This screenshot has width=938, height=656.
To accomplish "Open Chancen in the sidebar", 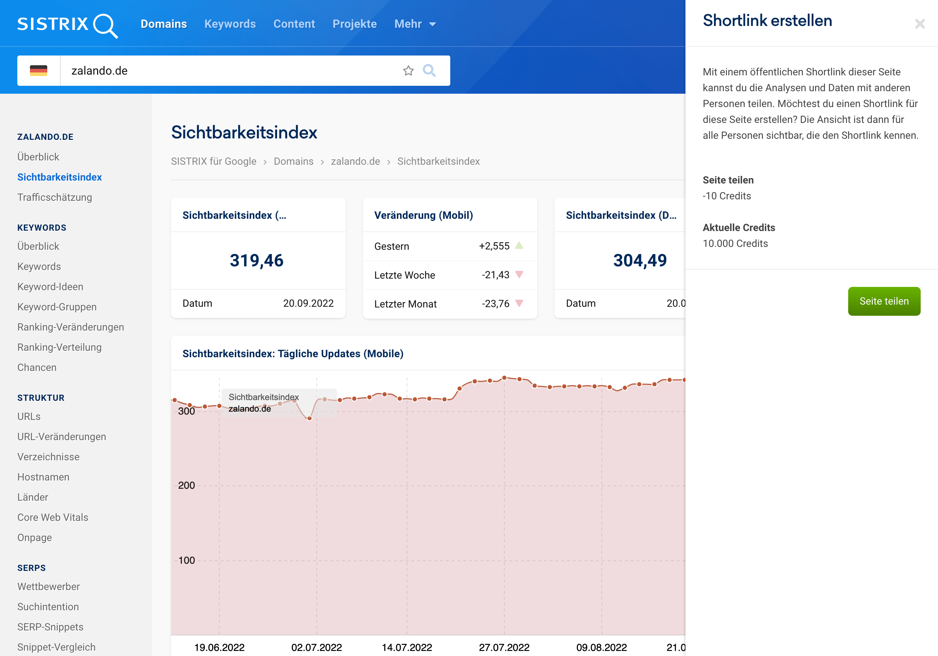I will point(37,367).
